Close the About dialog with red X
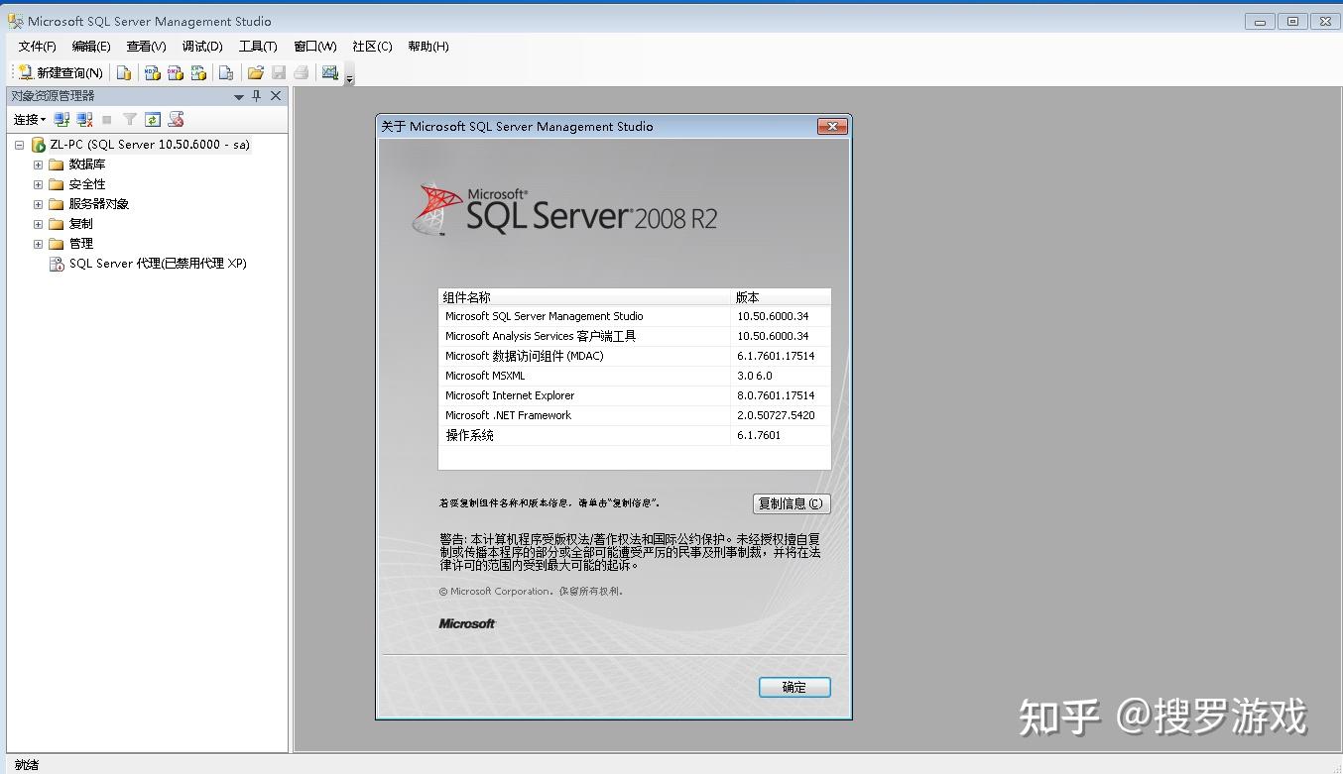Image resolution: width=1343 pixels, height=774 pixels. point(831,127)
